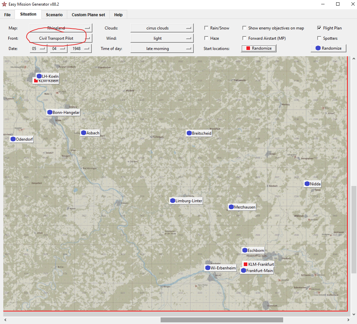Open Time of day dropdown late morning
This screenshot has height=324, width=357.
click(162, 48)
